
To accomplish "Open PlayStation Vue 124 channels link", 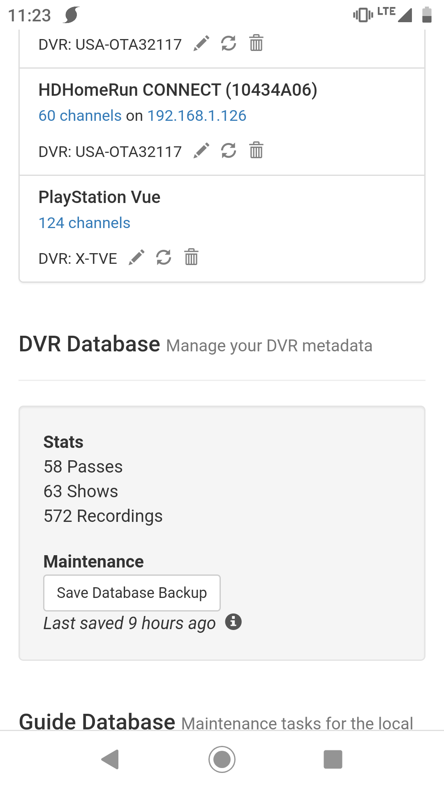I will click(x=84, y=223).
